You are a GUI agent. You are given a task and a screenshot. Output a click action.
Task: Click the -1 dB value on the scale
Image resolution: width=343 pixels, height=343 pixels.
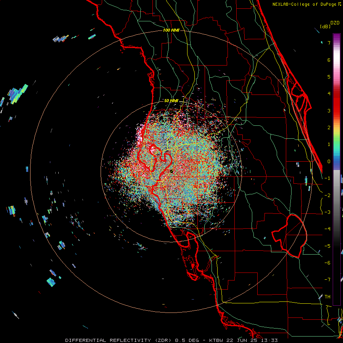[x=327, y=178]
